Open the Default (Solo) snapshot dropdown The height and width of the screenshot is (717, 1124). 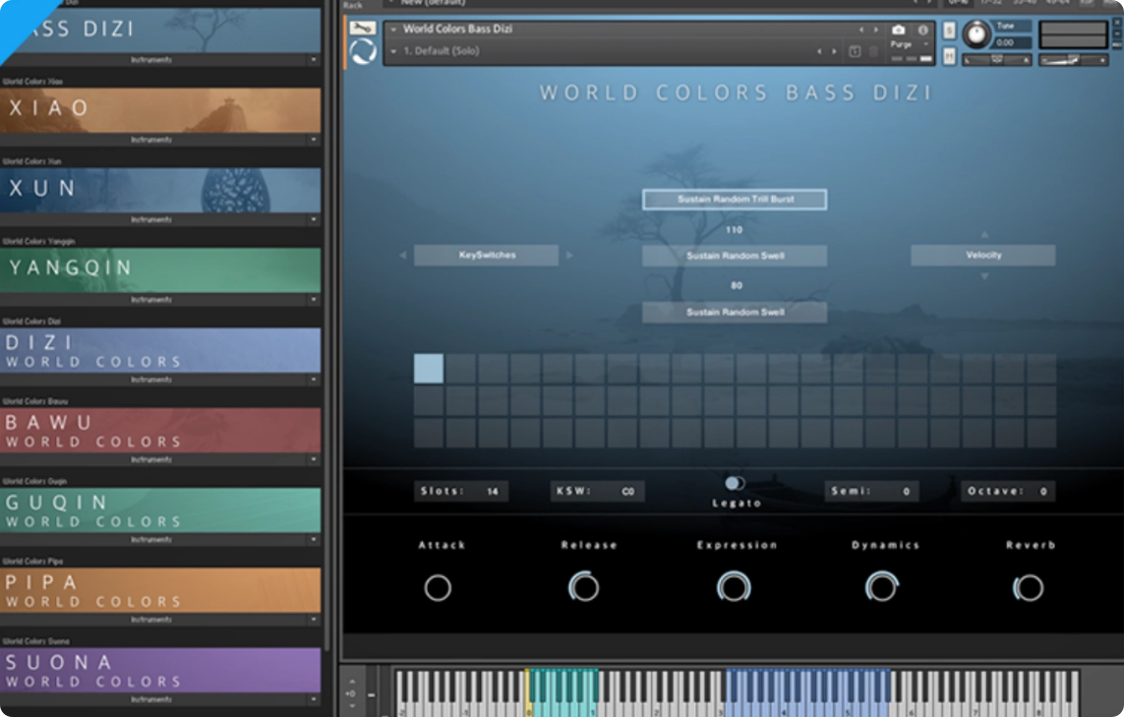click(393, 51)
